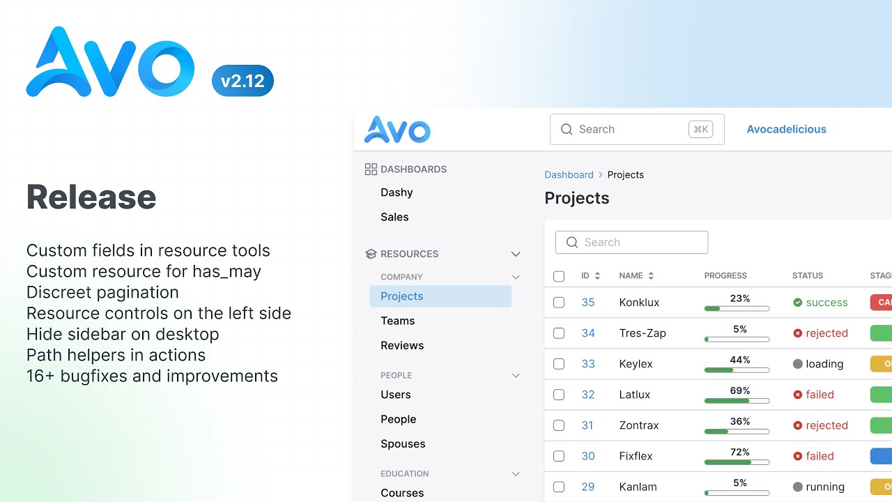Viewport: 892px width, 502px height.
Task: Click the 'Zontrax' name cell
Action: [639, 425]
